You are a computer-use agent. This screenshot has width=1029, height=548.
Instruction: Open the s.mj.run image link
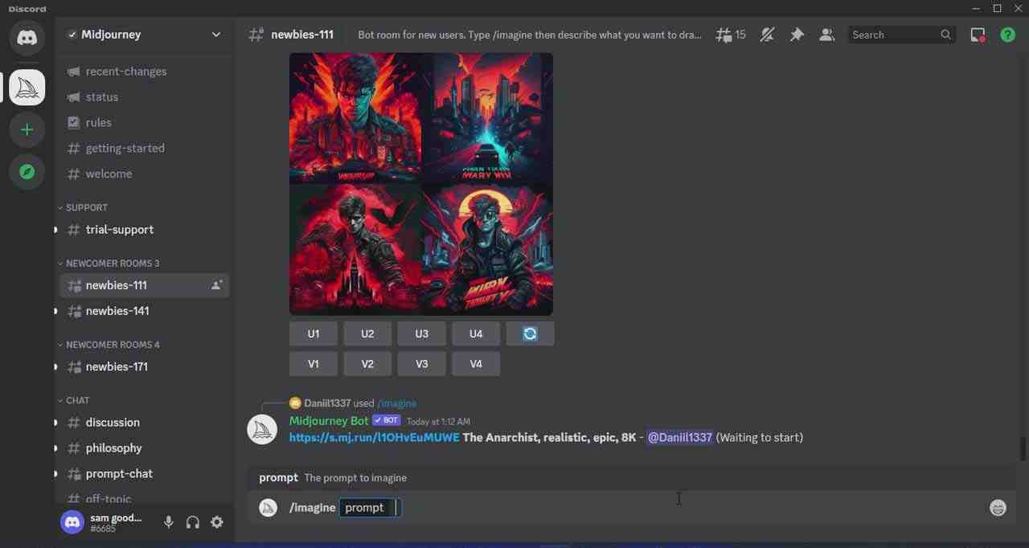click(x=374, y=437)
